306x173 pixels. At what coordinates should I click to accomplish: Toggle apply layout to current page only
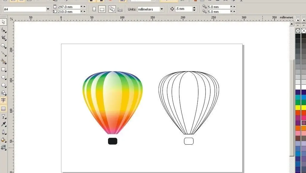(x=120, y=9)
